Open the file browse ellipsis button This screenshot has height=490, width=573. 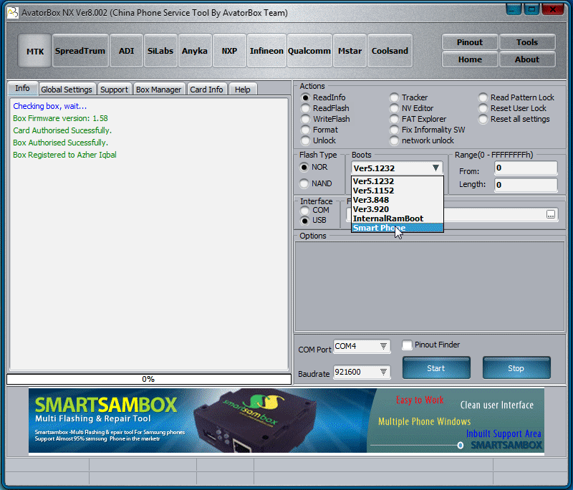coord(551,214)
